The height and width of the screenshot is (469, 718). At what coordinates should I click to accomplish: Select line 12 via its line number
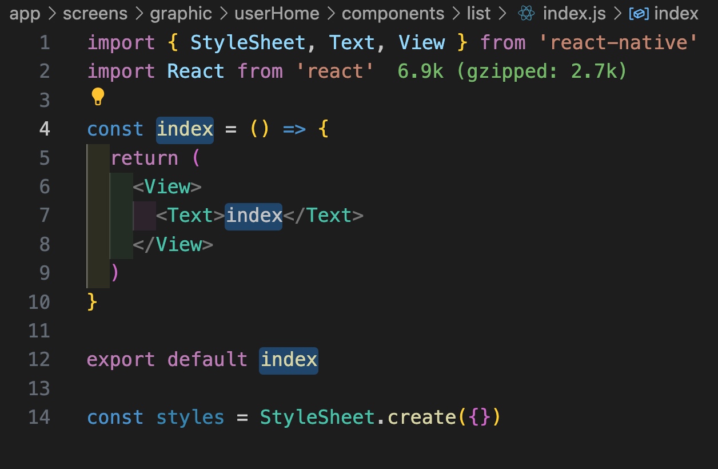tap(39, 360)
